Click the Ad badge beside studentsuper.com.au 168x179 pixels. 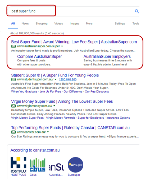[13, 79]
